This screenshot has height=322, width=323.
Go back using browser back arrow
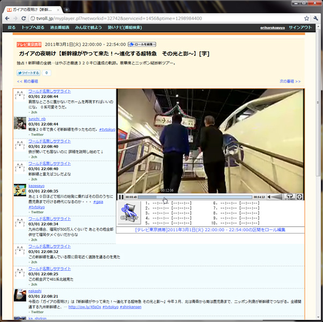[8, 18]
